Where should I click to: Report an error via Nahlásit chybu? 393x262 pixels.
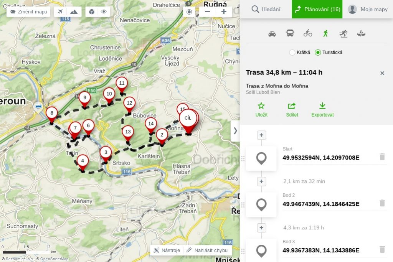tap(207, 250)
